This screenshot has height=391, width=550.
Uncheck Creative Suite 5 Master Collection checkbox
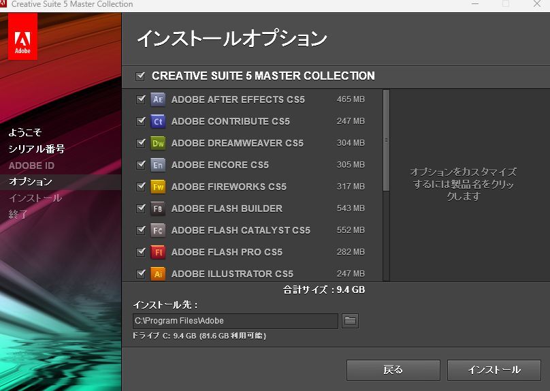pyautogui.click(x=141, y=76)
